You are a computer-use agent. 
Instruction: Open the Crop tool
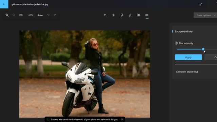[x=105, y=15]
